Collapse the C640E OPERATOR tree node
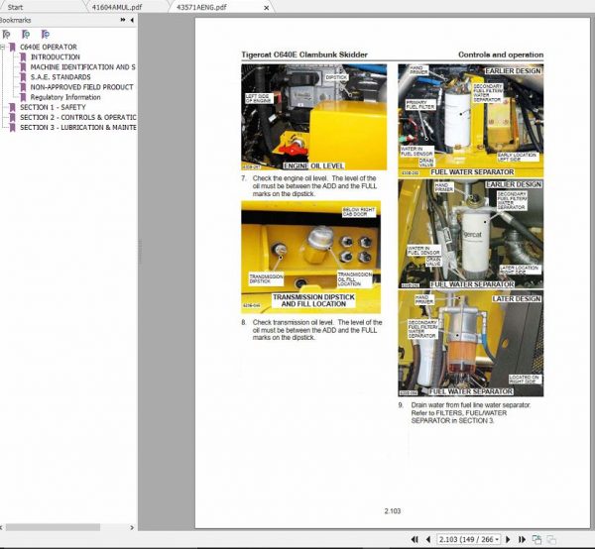 [x=3, y=47]
